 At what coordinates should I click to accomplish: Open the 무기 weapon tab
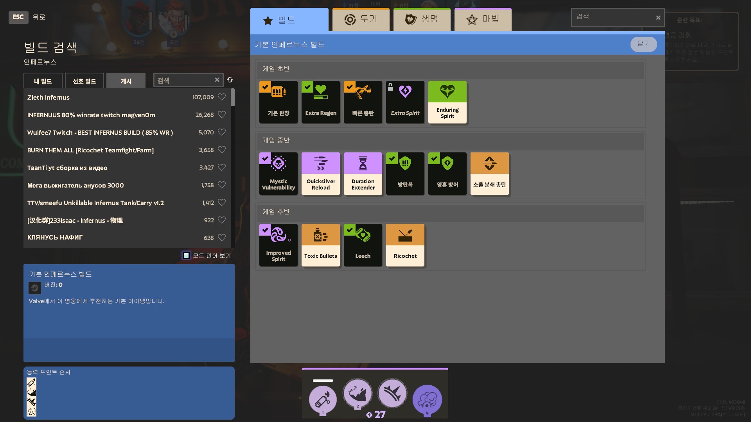(361, 20)
